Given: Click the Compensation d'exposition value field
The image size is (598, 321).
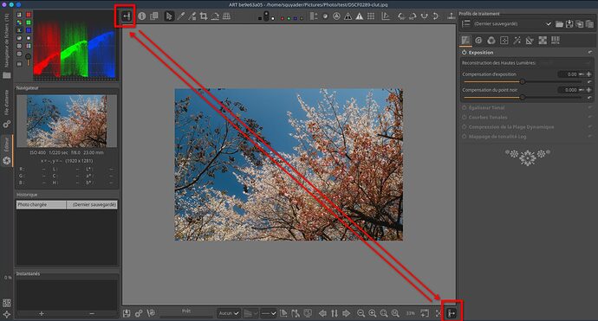Looking at the screenshot, I should coord(568,74).
